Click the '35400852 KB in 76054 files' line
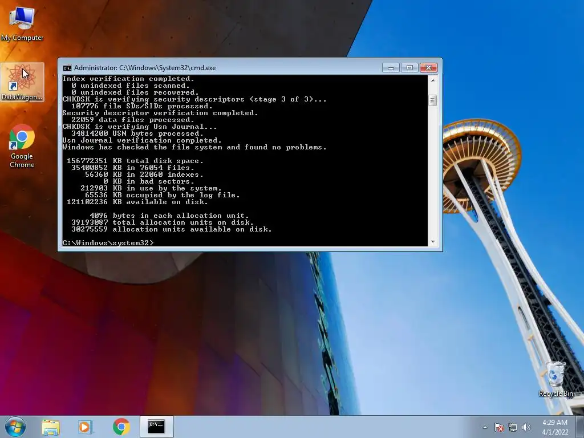 click(132, 168)
